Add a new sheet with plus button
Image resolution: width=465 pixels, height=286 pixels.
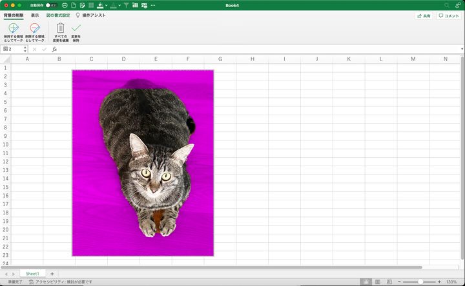(x=52, y=274)
